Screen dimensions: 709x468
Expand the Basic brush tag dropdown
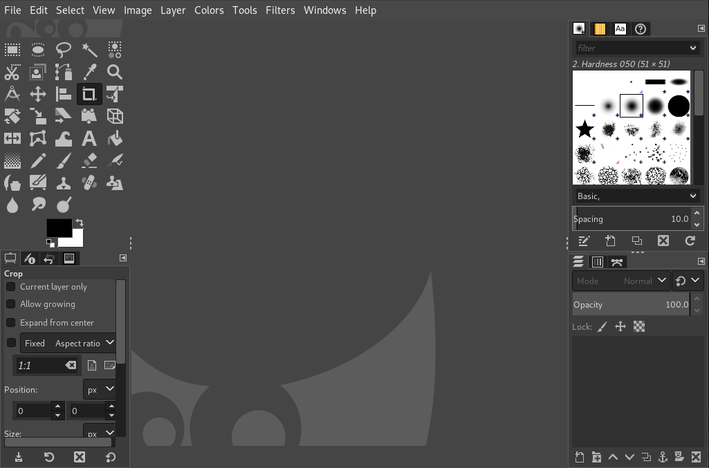coord(636,196)
